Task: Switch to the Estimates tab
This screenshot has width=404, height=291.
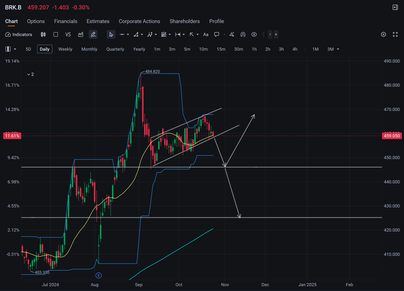Action: (98, 21)
